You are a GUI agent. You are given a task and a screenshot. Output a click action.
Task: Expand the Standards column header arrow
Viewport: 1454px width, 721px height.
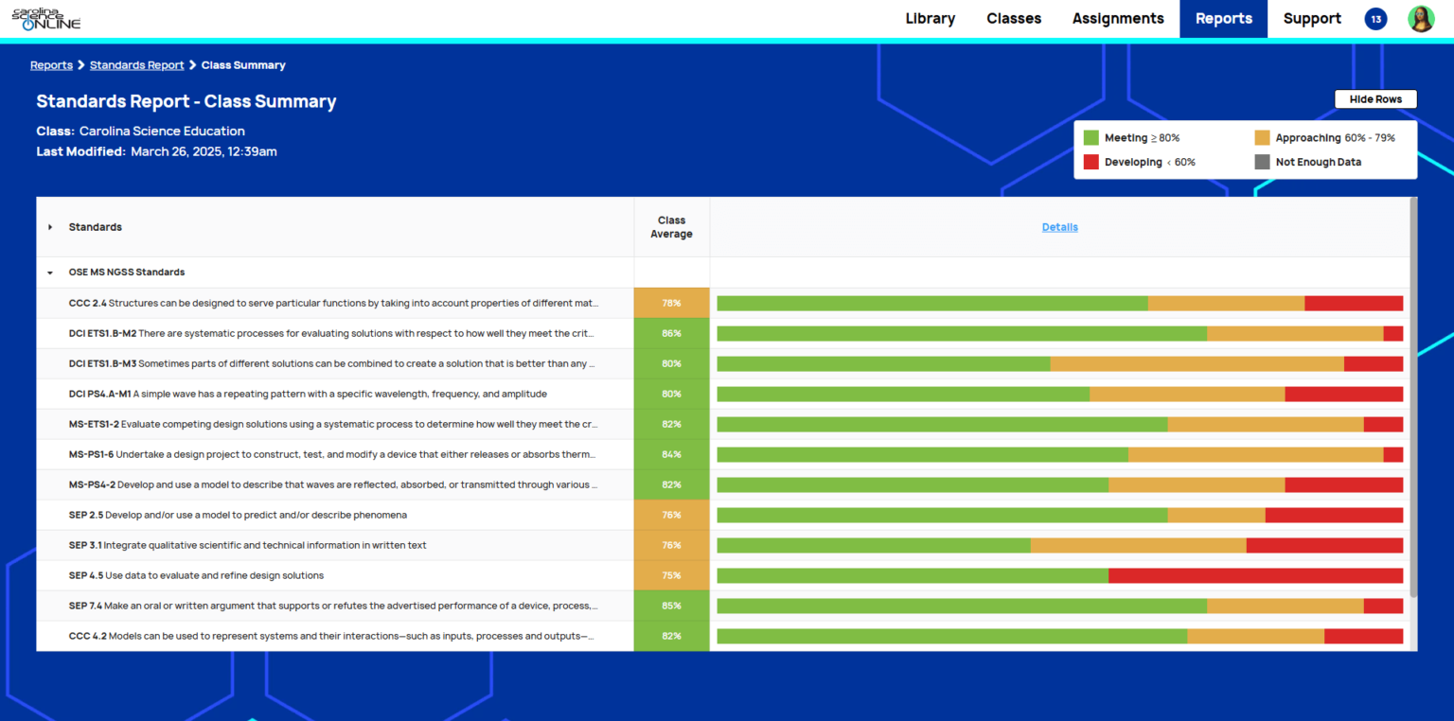tap(50, 227)
